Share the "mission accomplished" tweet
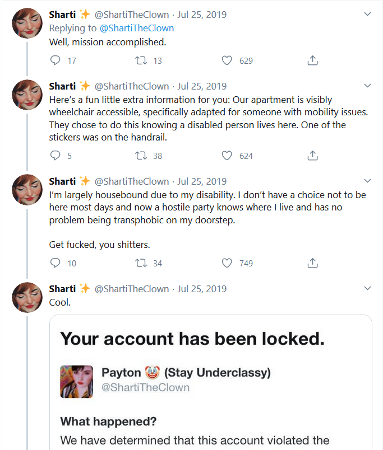 click(312, 60)
